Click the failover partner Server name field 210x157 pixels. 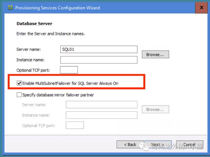coord(101,105)
